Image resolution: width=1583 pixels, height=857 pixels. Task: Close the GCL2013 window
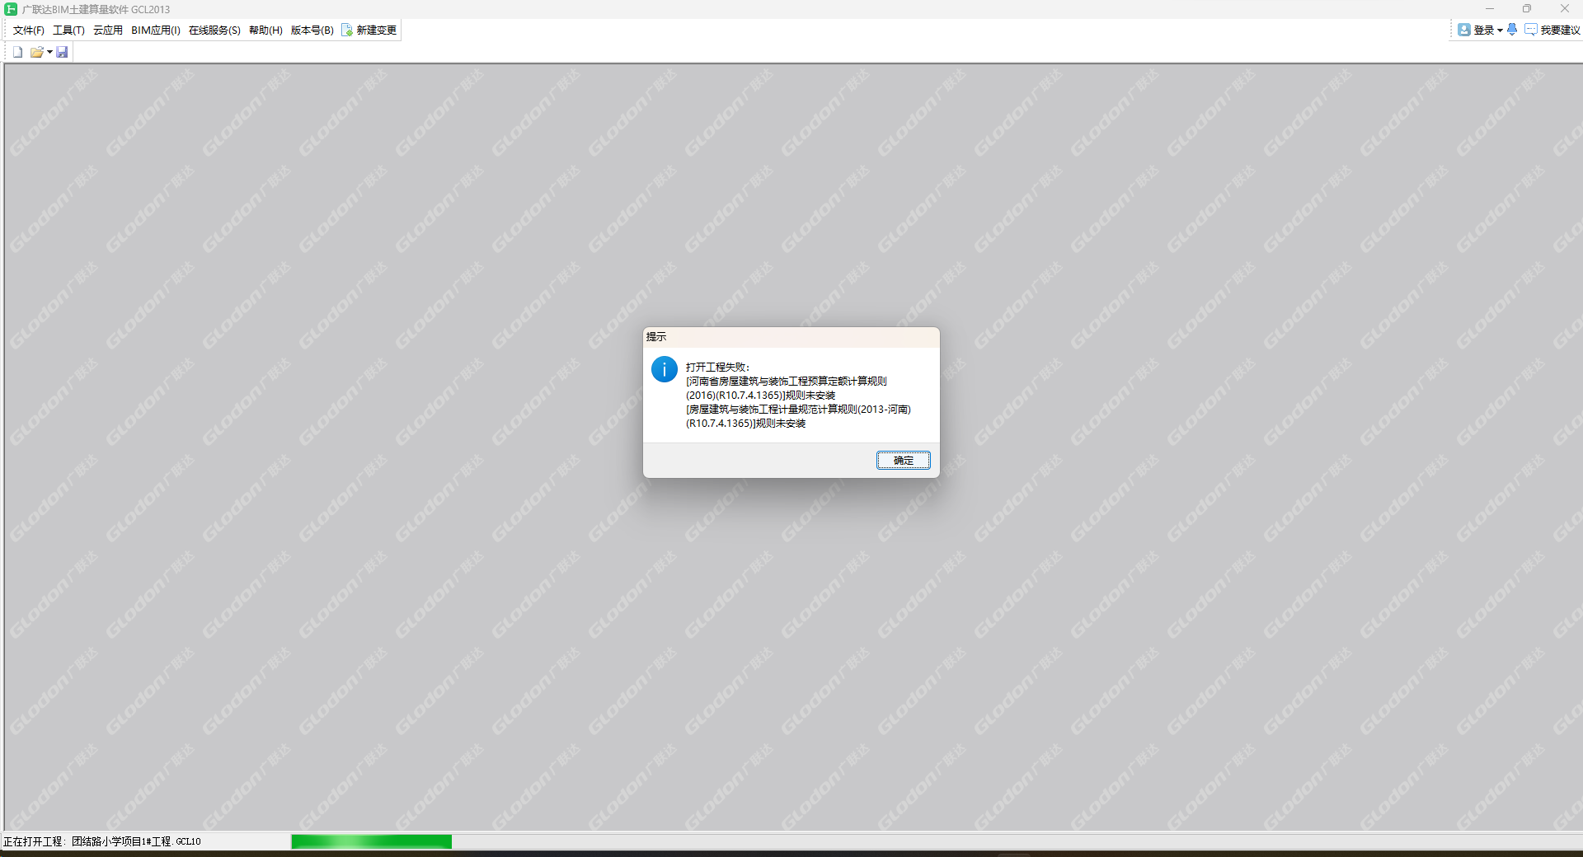[x=1564, y=9]
